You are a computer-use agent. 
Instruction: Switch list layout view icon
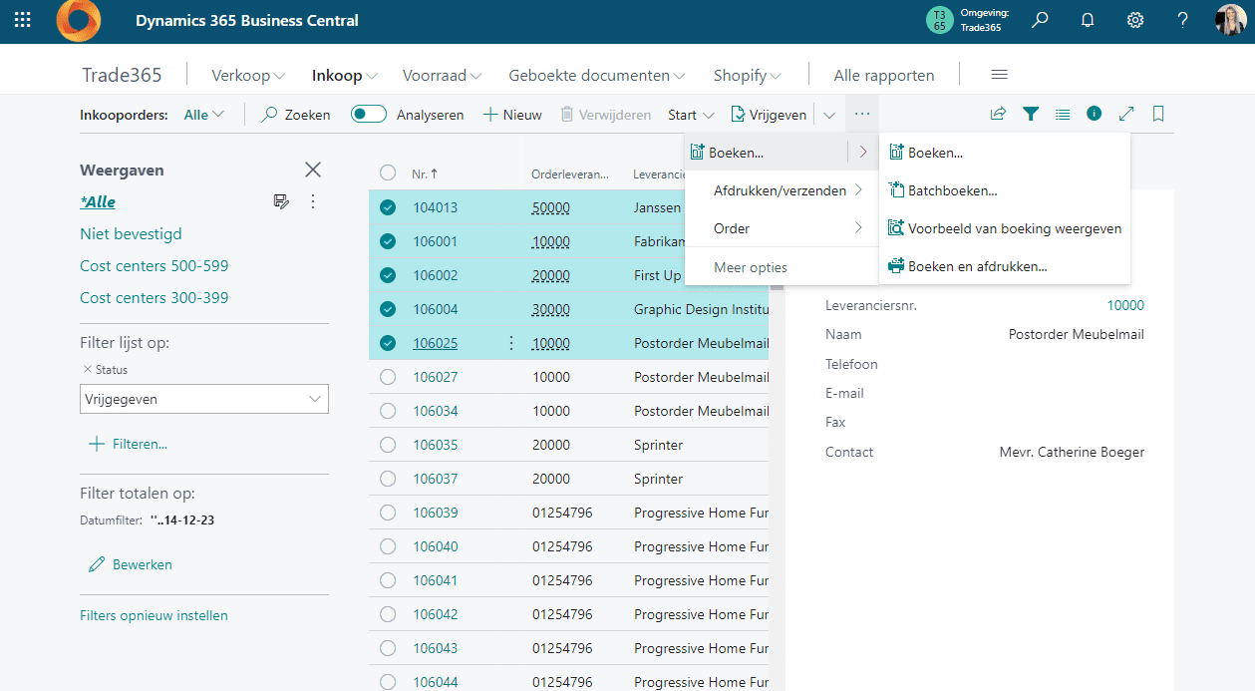pos(1063,114)
